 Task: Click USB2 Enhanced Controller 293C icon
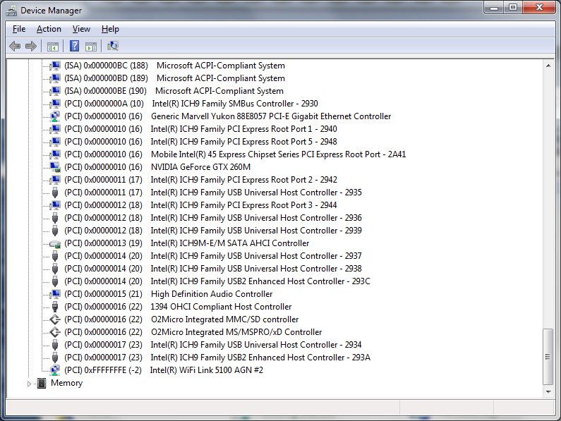[55, 281]
